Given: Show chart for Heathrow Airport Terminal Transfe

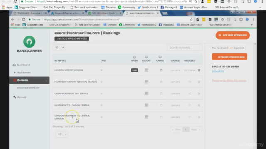Looking at the screenshot, I should [161, 82].
